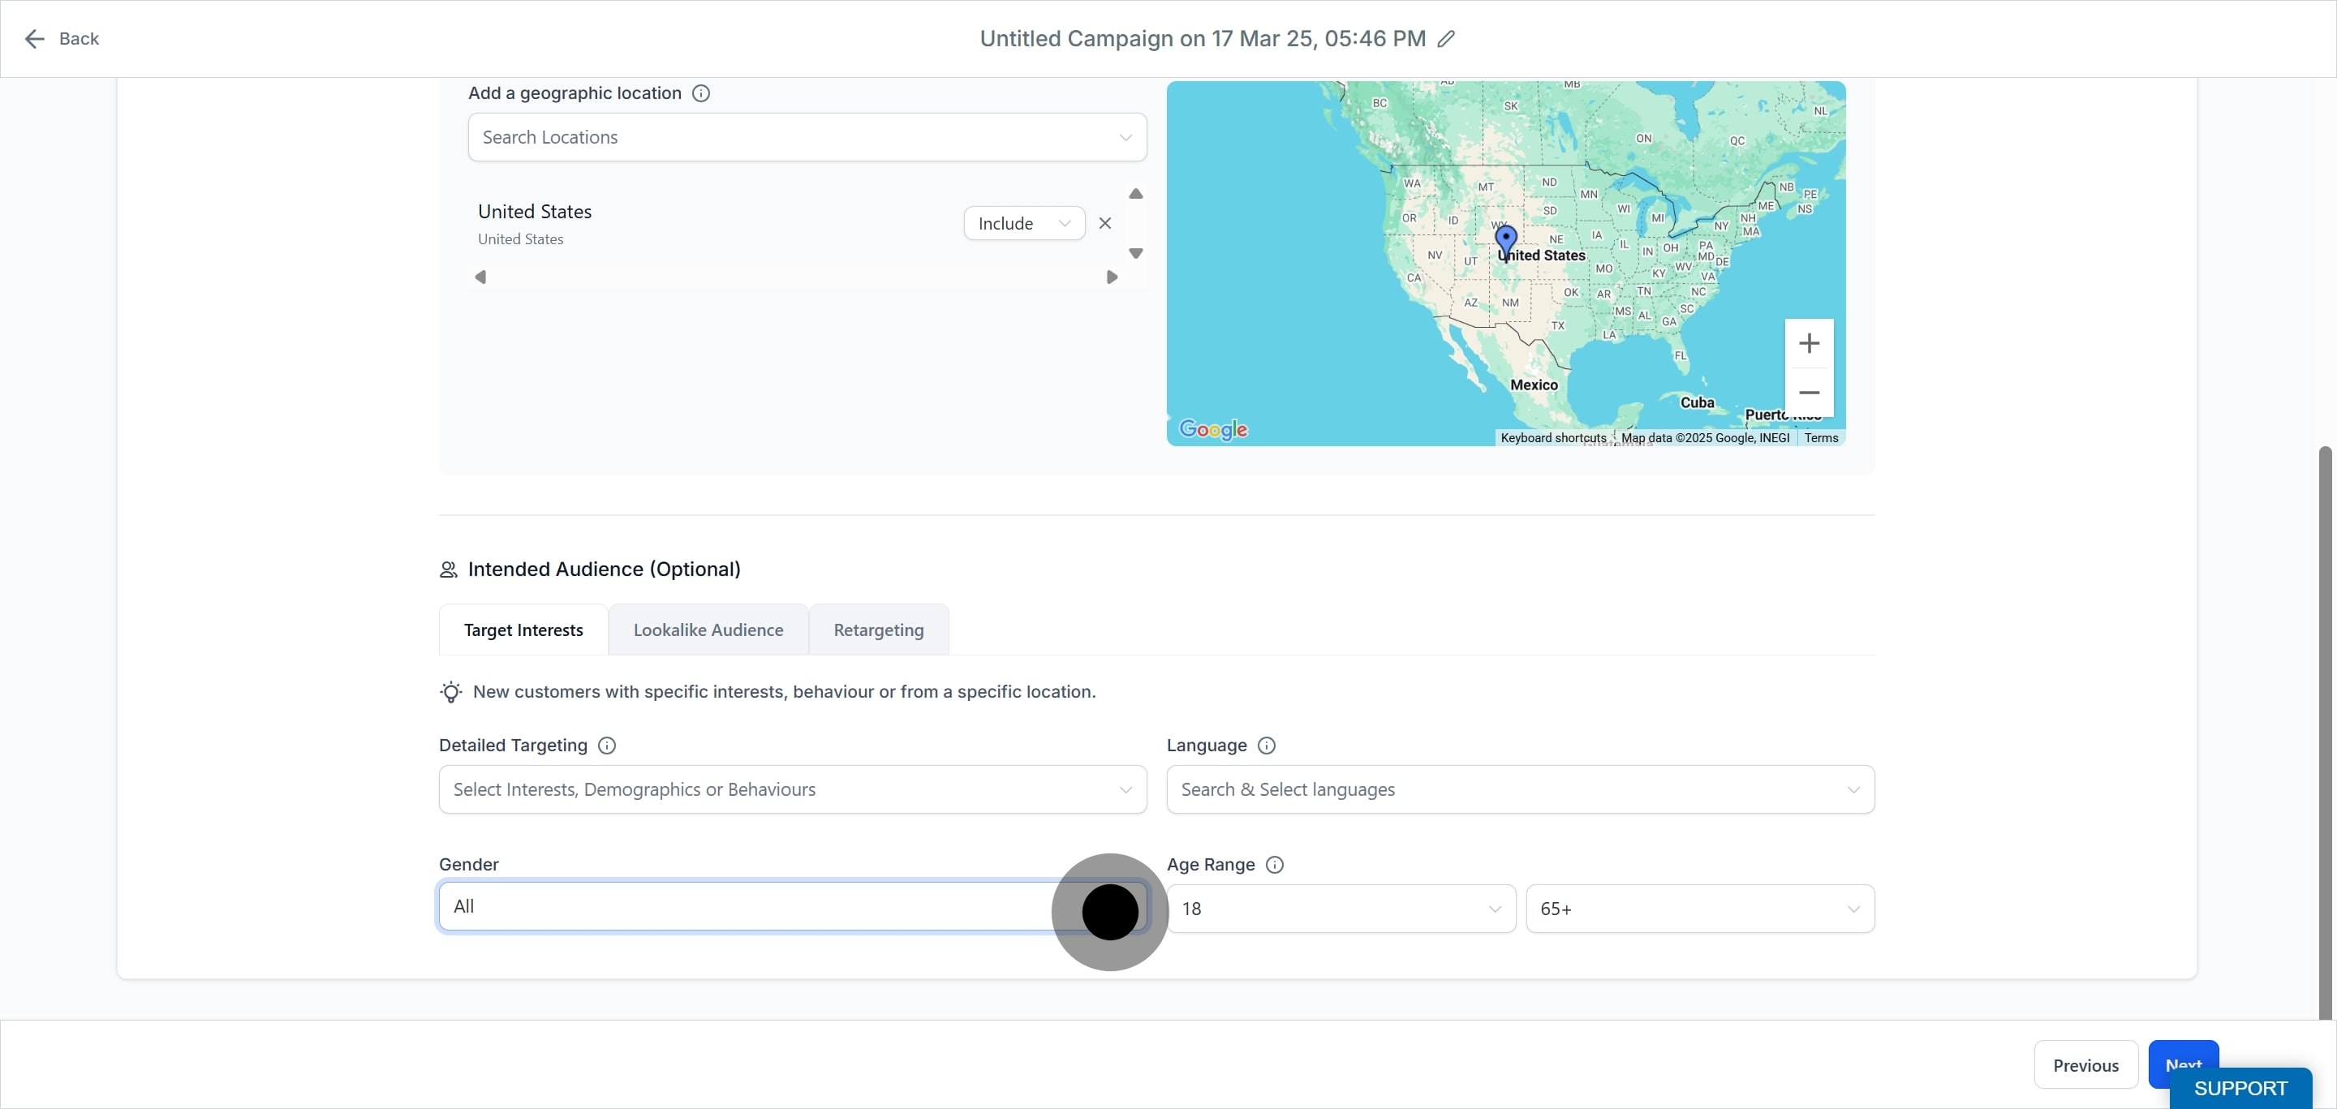The width and height of the screenshot is (2337, 1109).
Task: Click the Intended Audience people icon
Action: [x=448, y=570]
